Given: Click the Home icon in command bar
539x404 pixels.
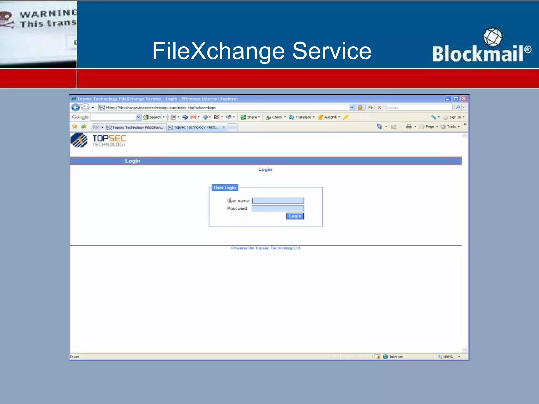Looking at the screenshot, I should [x=379, y=127].
